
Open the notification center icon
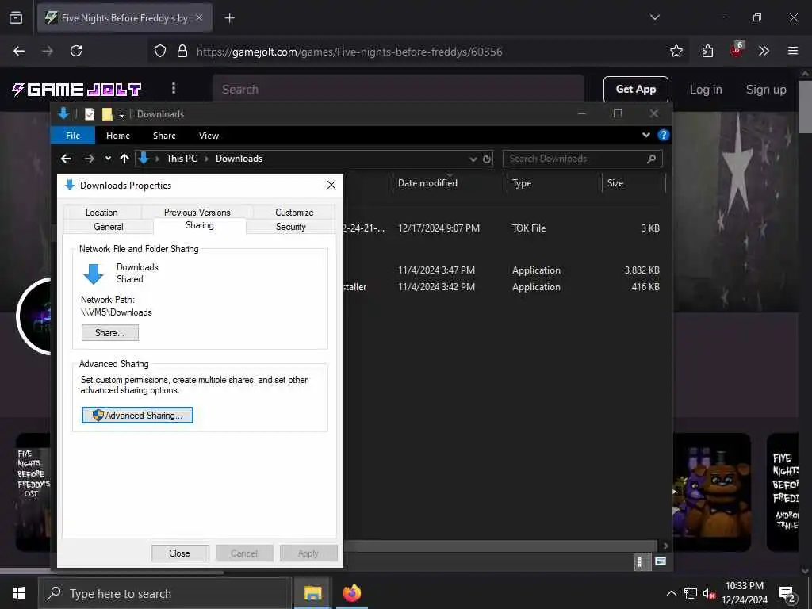(787, 594)
